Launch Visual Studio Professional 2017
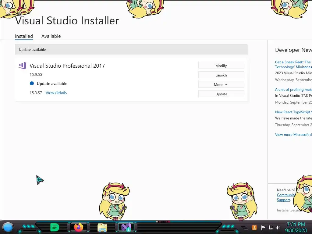 [221, 75]
